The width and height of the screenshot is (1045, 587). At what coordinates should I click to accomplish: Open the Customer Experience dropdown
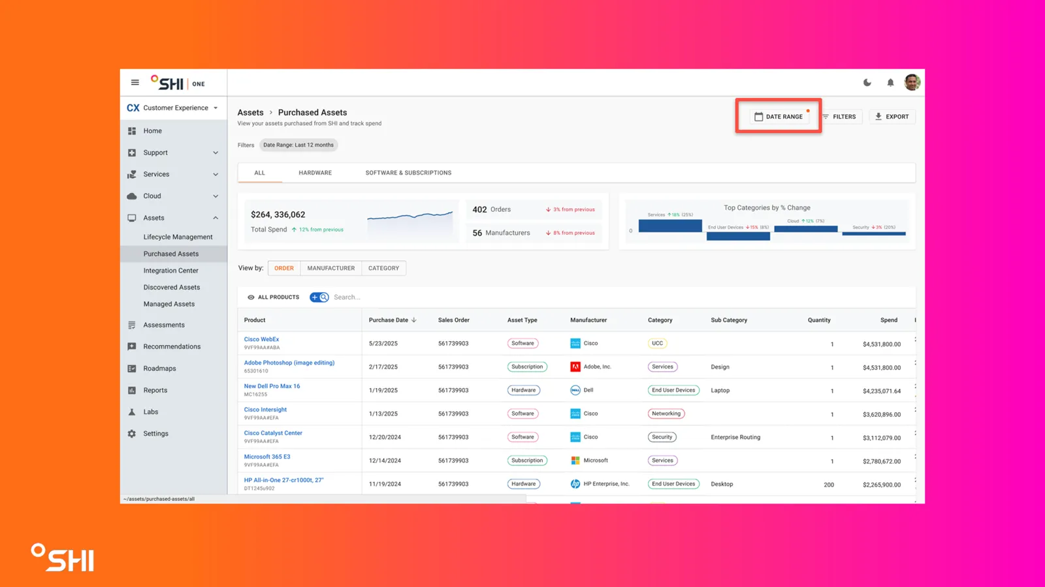172,108
